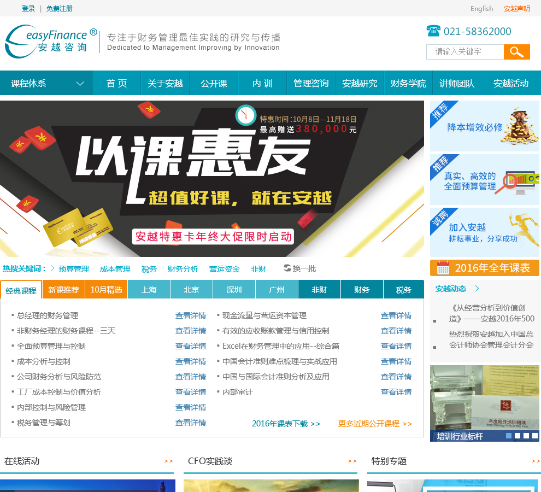Viewport: 541px width, 492px height.
Task: Click the 免费注册 link
Action: tap(60, 8)
